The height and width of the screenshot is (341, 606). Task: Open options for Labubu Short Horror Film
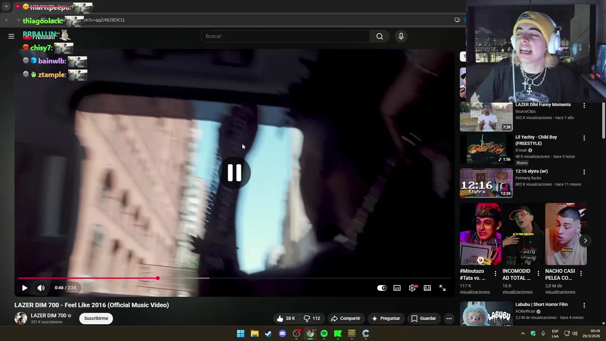[584, 305]
